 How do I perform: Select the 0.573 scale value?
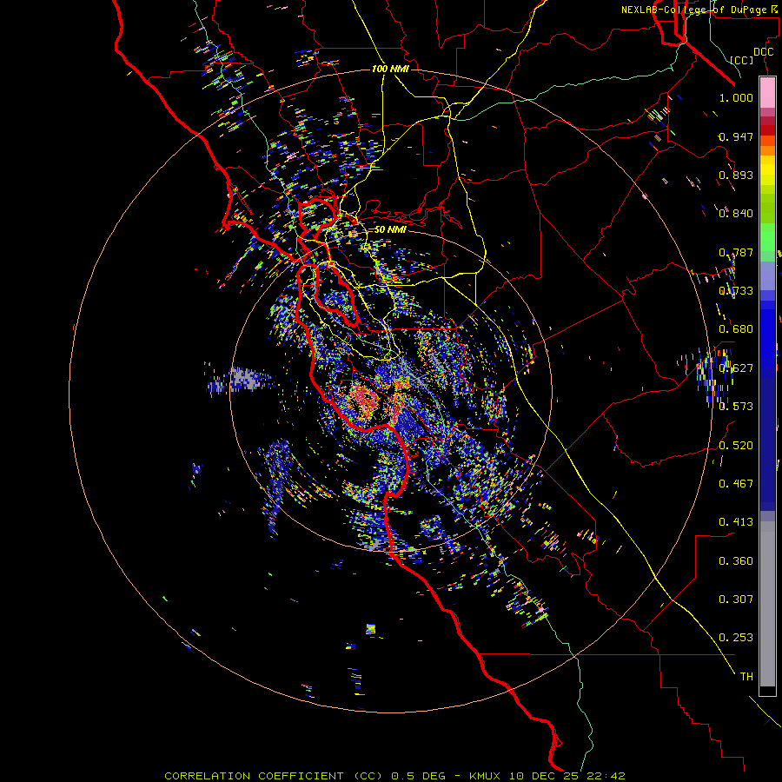tap(736, 407)
